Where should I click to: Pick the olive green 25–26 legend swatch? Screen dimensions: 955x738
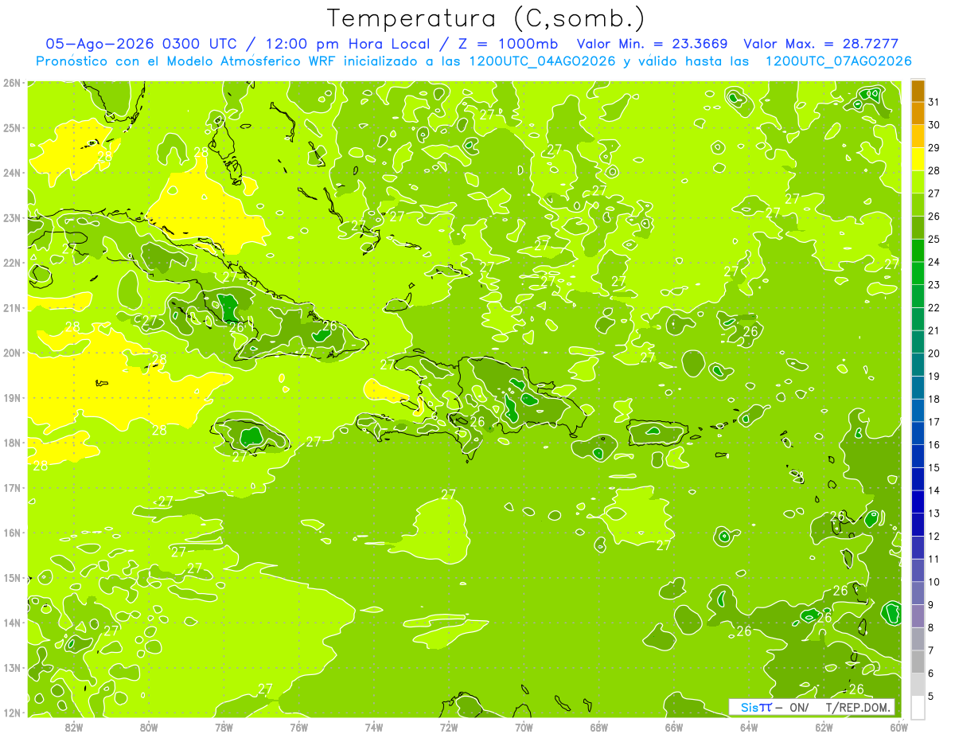point(918,228)
